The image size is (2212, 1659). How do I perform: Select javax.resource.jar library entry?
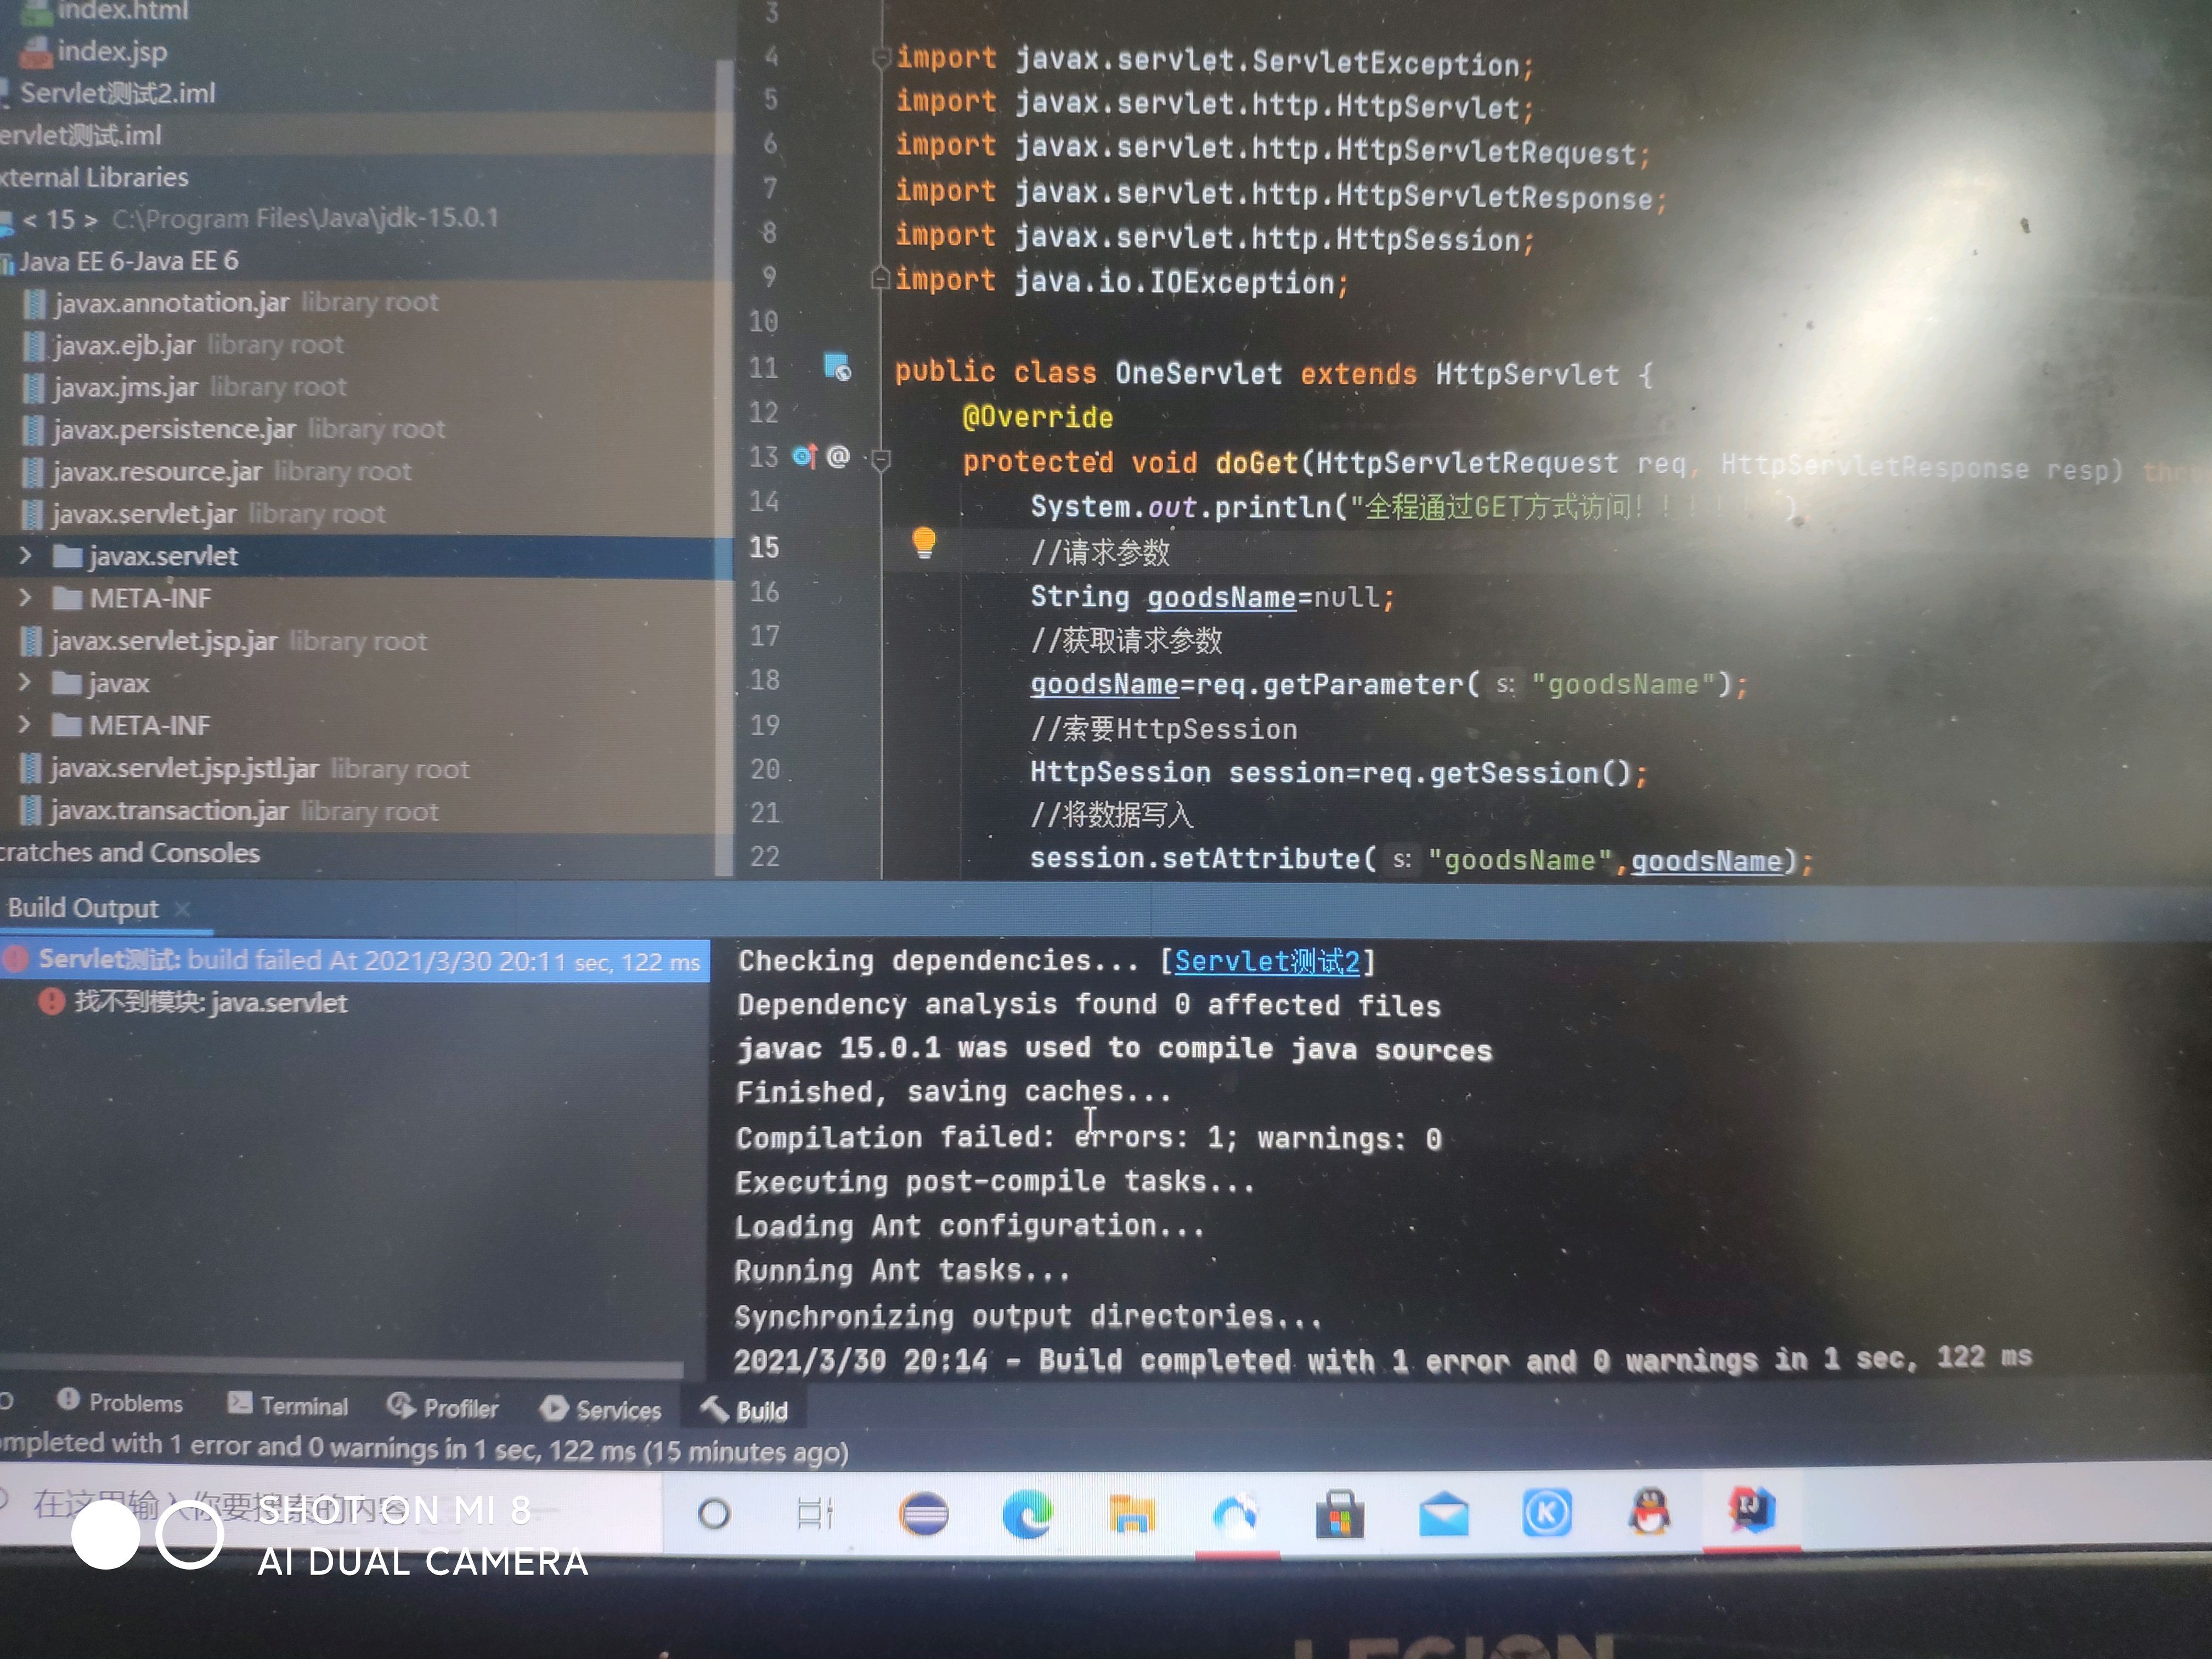(x=216, y=471)
